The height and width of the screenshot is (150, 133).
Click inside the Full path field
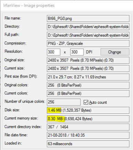(88, 35)
